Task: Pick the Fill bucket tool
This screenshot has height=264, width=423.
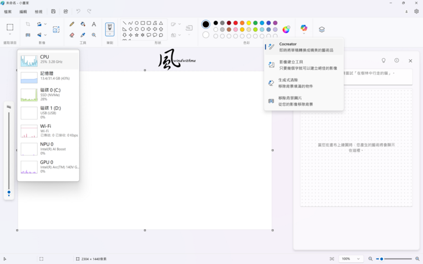Action: (83, 24)
